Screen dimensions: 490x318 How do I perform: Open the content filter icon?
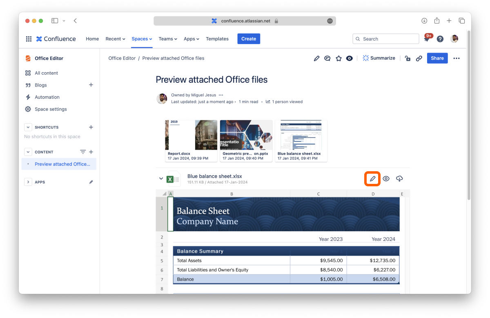click(83, 152)
